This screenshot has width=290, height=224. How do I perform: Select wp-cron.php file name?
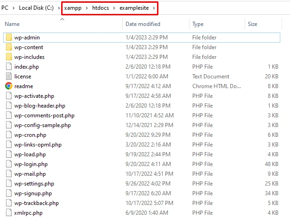coord(30,135)
